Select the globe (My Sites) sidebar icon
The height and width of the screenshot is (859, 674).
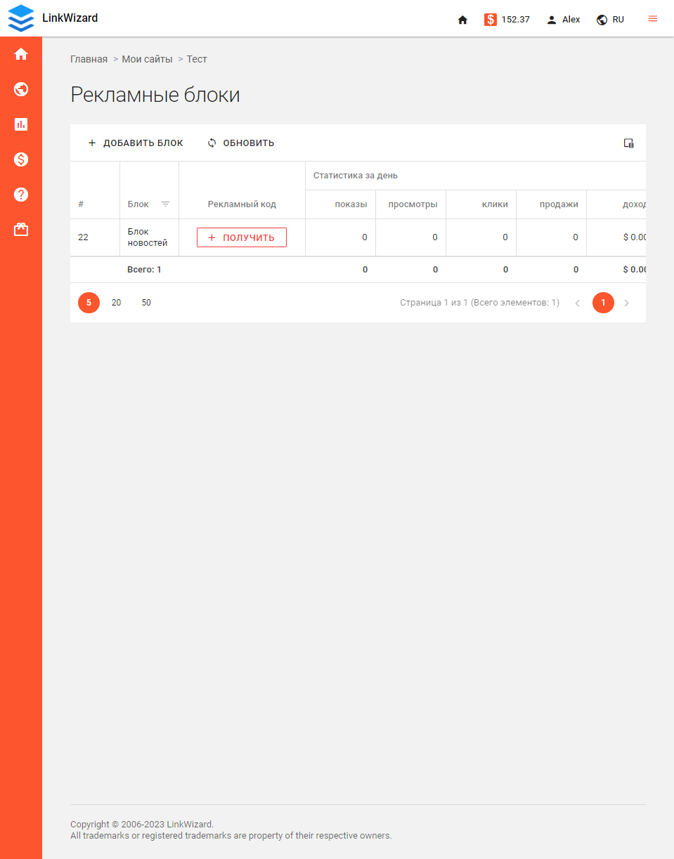(21, 89)
